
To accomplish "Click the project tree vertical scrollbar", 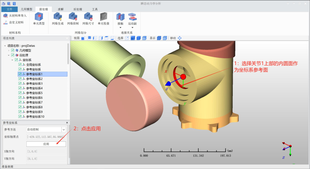I will tap(68, 54).
